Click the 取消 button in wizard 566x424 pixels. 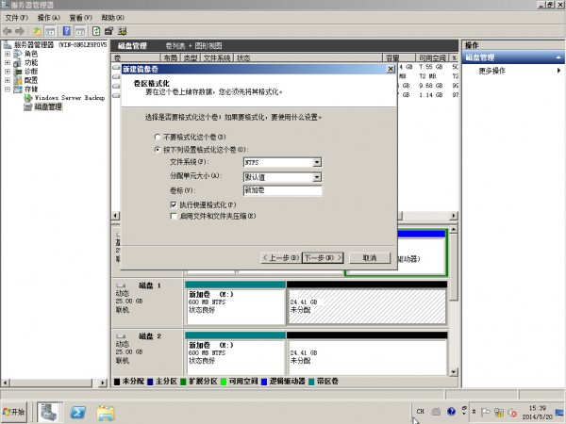coord(363,257)
